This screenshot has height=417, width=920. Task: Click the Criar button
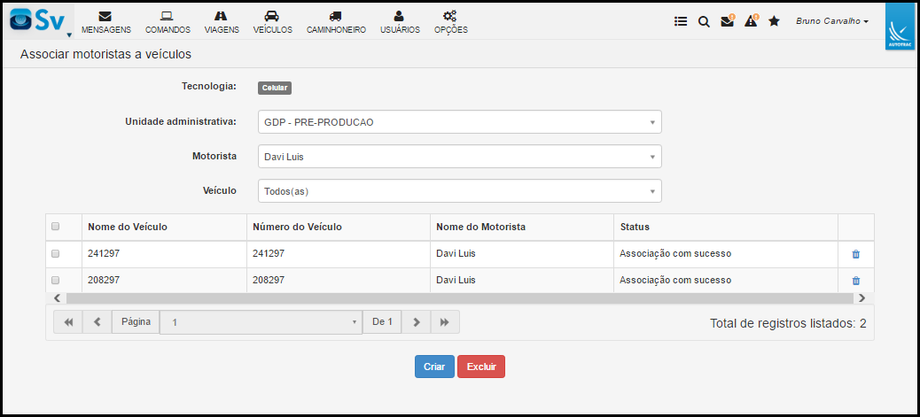click(x=434, y=367)
